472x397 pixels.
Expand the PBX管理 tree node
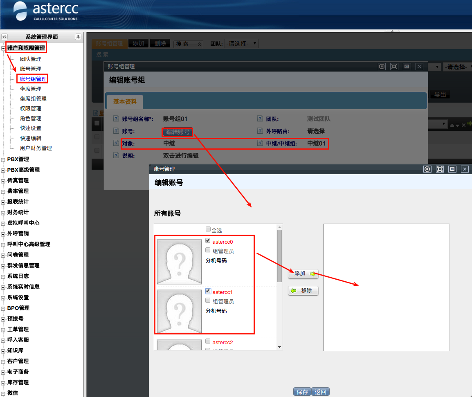coord(3,160)
